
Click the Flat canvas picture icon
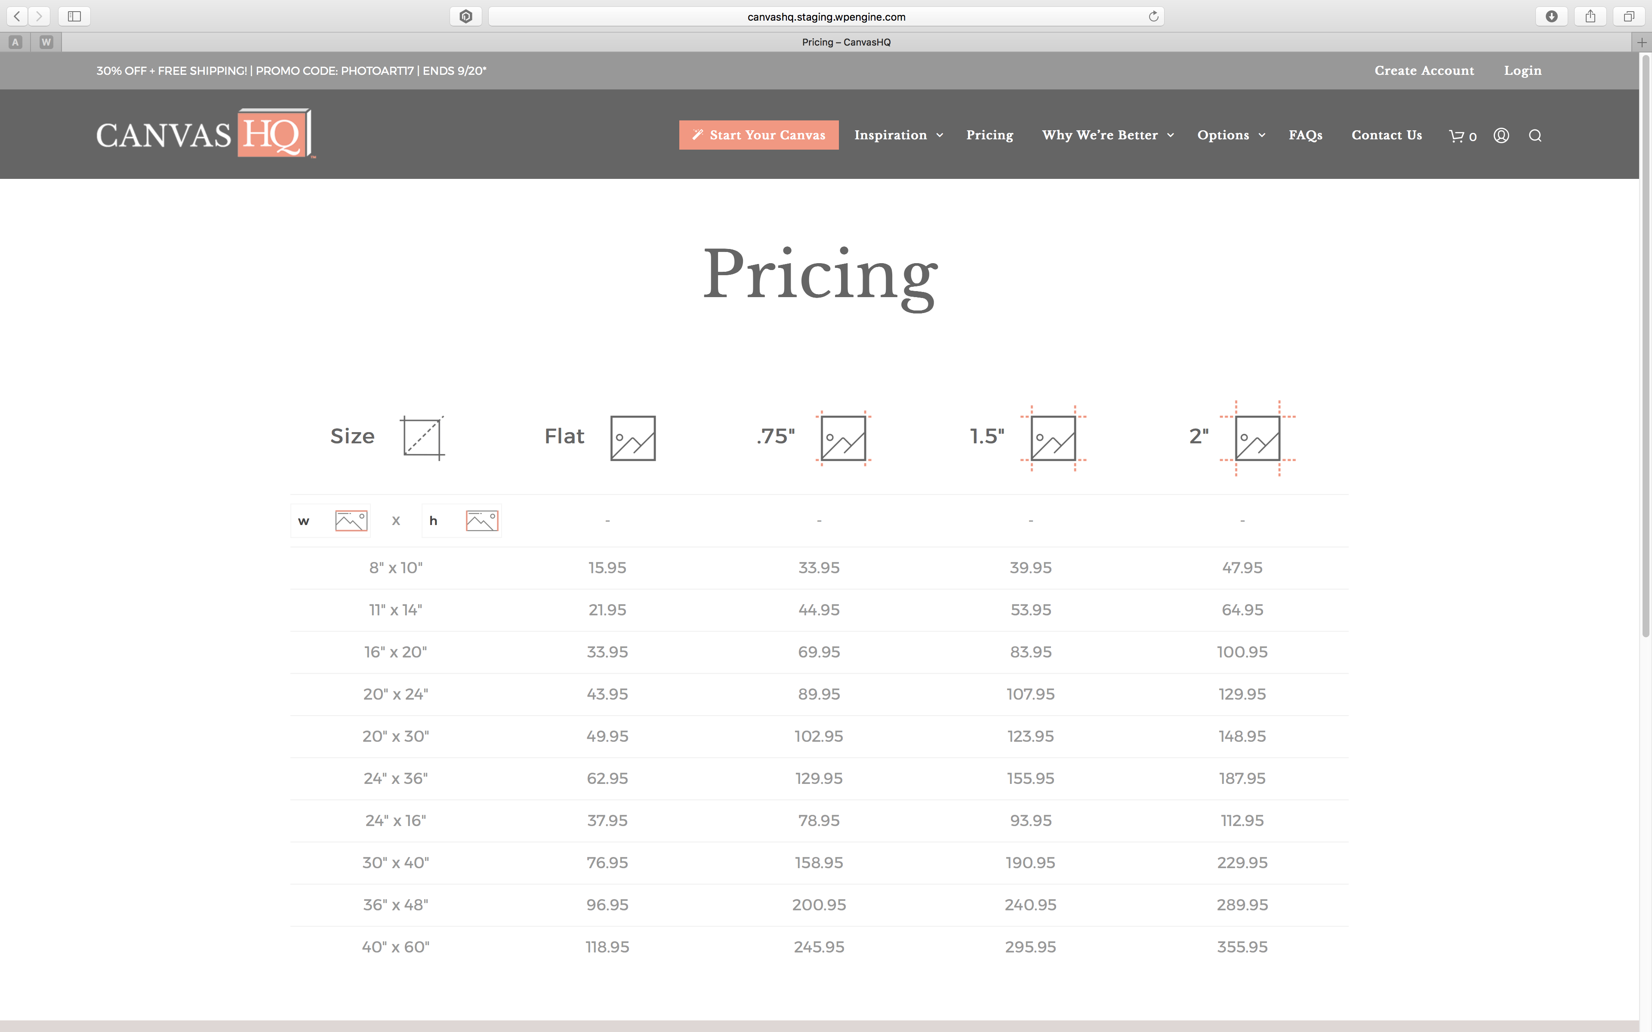tap(633, 438)
